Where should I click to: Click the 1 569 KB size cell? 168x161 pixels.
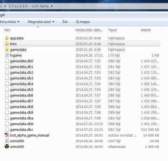152,147
